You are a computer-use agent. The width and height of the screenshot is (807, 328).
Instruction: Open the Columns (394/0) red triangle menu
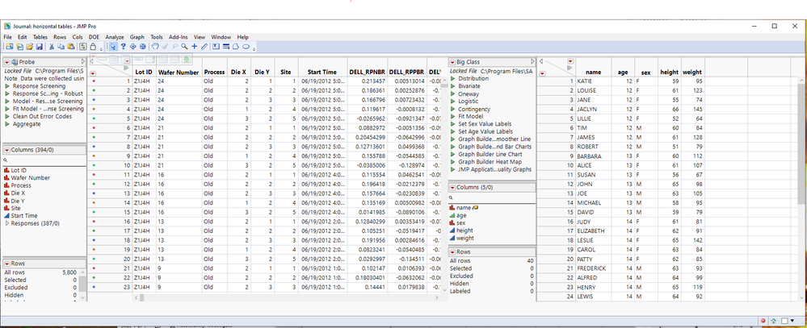(x=6, y=150)
